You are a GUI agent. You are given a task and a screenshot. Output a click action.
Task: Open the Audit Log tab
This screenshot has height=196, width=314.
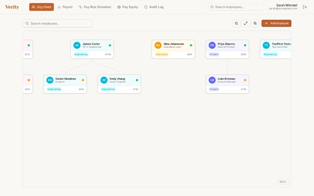(154, 7)
